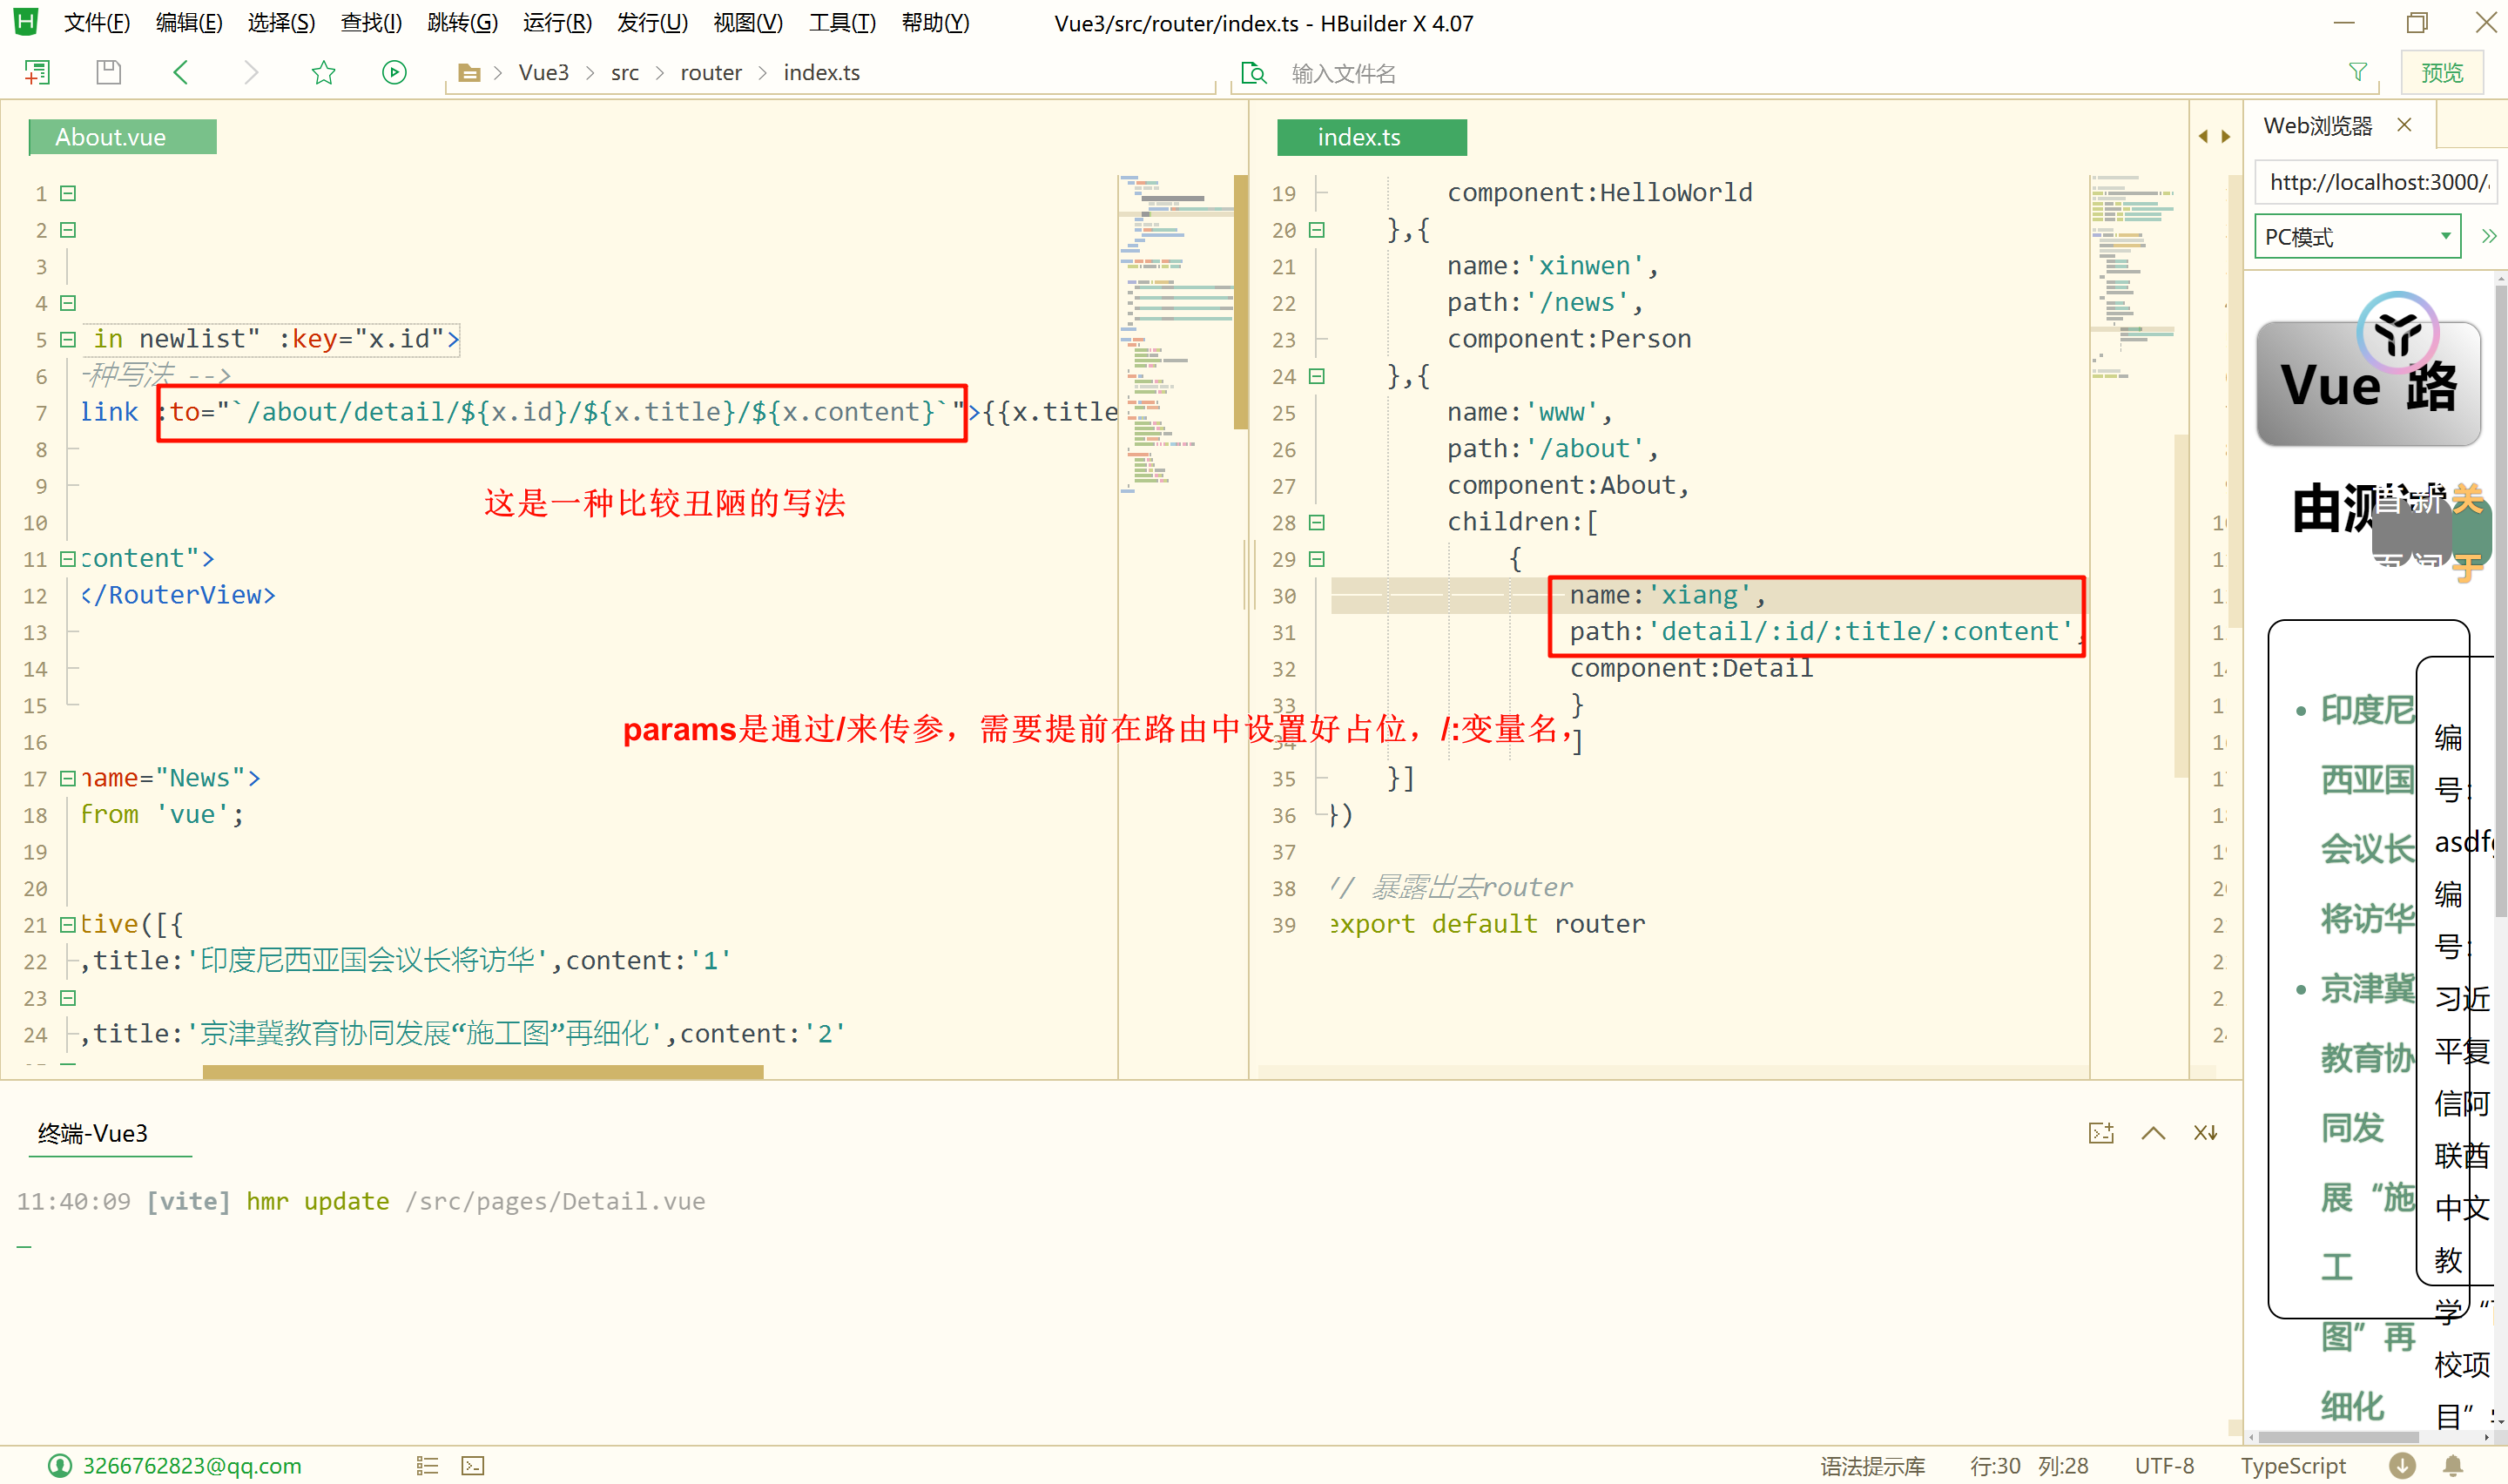The height and width of the screenshot is (1484, 2508).
Task: Click the save file icon
Action: coord(108,72)
